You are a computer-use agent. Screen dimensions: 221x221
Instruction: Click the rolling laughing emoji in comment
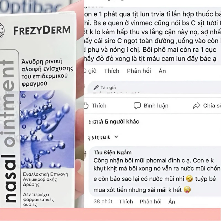click(190, 179)
